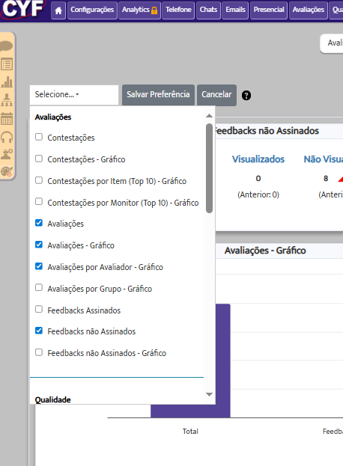Open the Chats menu
Image resolution: width=343 pixels, height=466 pixels.
tap(208, 10)
